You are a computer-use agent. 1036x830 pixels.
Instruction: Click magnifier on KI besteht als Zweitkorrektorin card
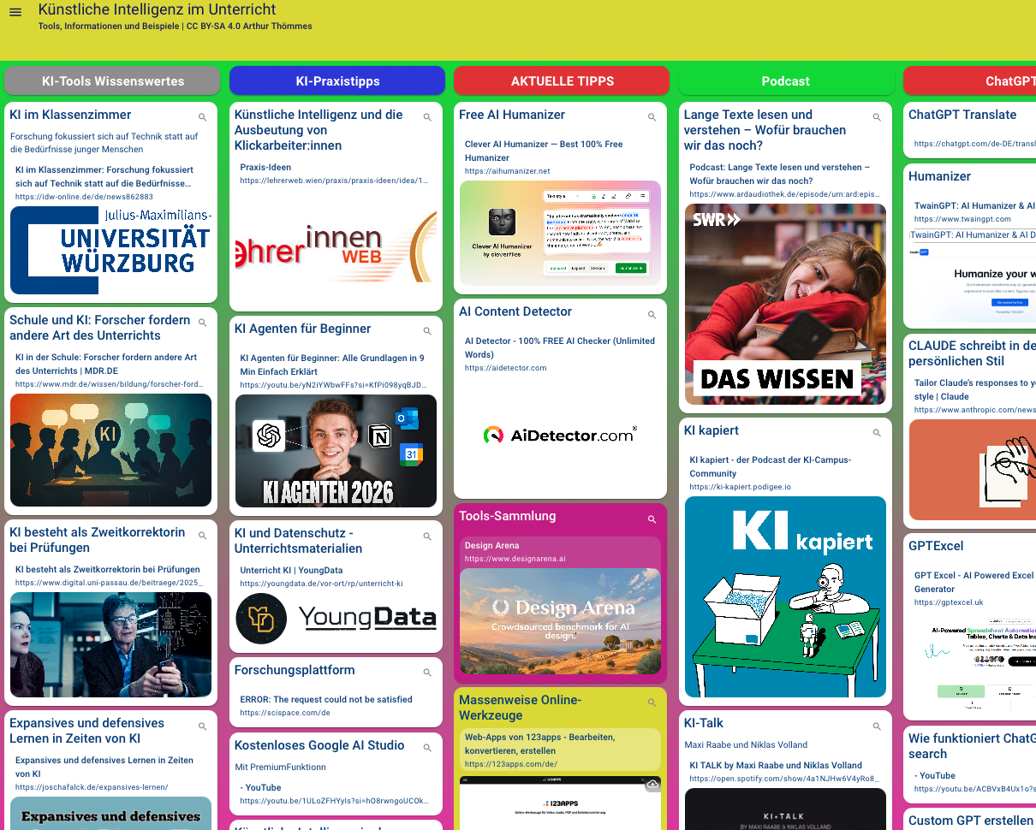pos(203,536)
